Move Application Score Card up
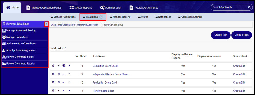This screenshot has width=255, height=95. pyautogui.click(x=63, y=82)
